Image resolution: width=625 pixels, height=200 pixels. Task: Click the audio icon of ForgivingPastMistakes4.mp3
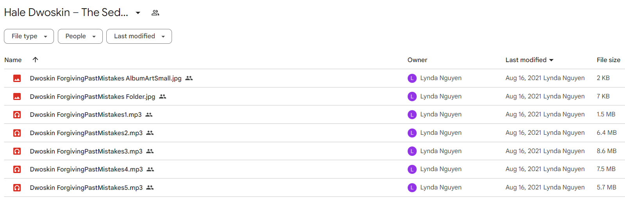click(x=17, y=170)
